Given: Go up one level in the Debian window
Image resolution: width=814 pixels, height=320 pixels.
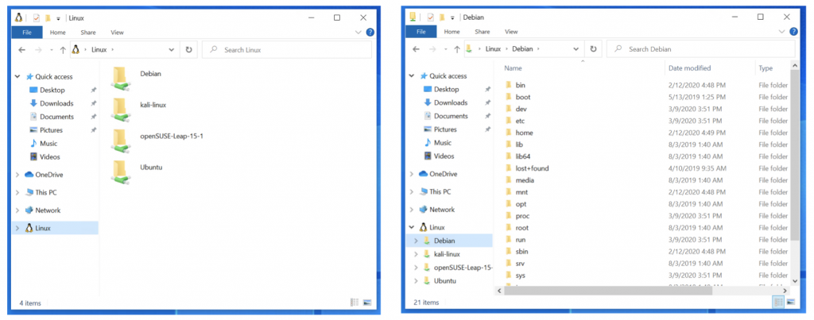Looking at the screenshot, I should point(457,48).
